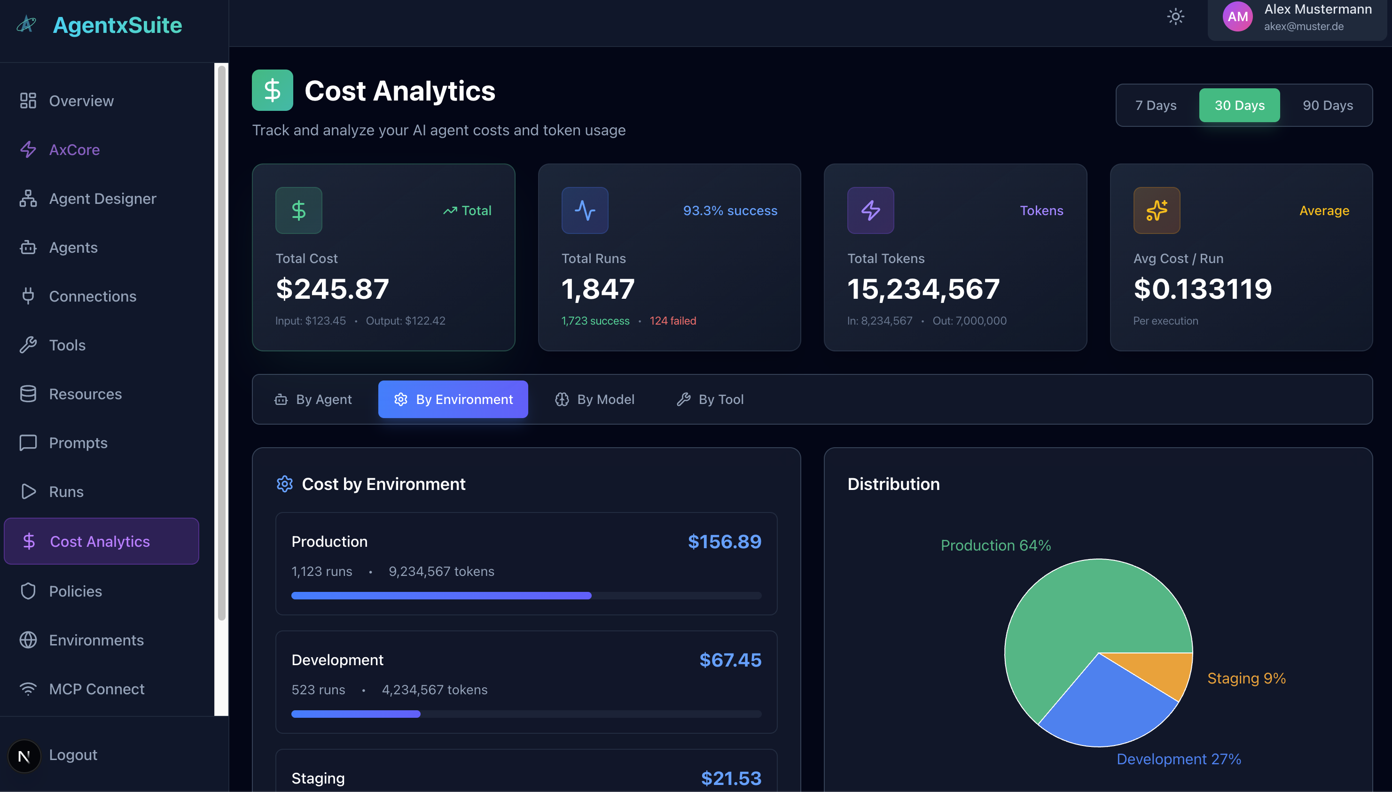Click the Policies shield icon
Image resolution: width=1392 pixels, height=792 pixels.
tap(28, 591)
